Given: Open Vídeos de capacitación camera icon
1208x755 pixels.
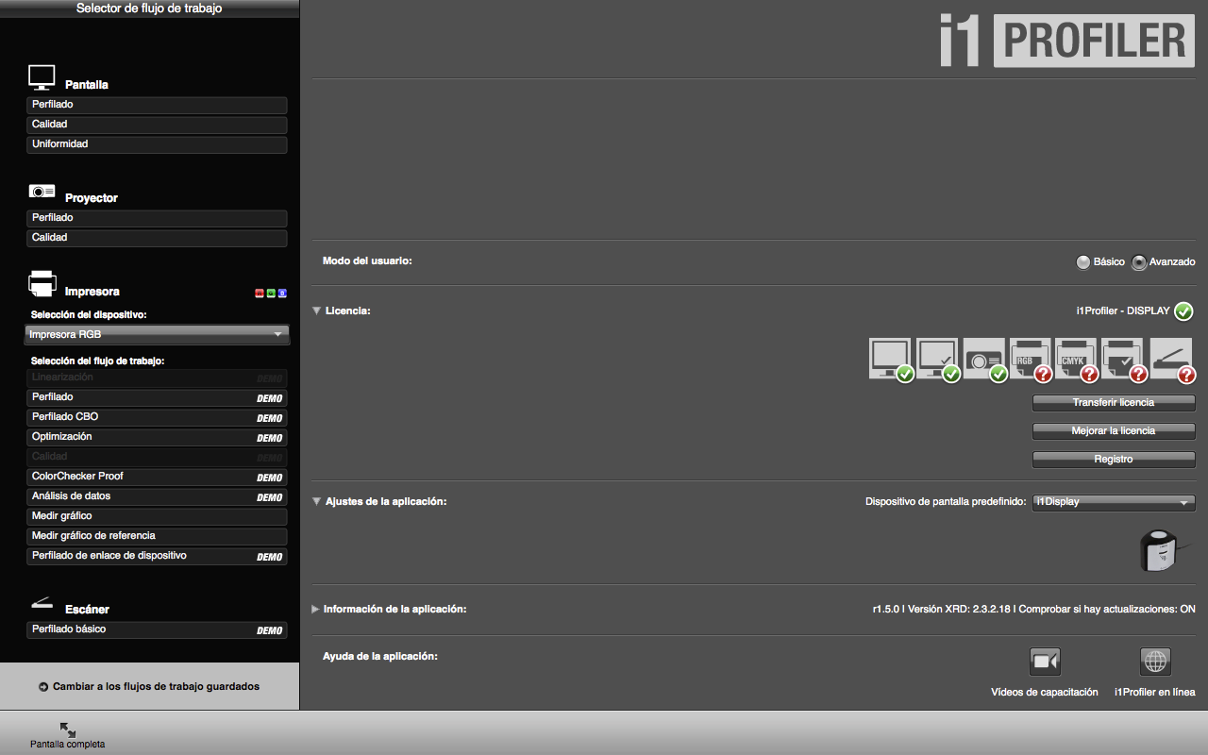Looking at the screenshot, I should pos(1045,661).
